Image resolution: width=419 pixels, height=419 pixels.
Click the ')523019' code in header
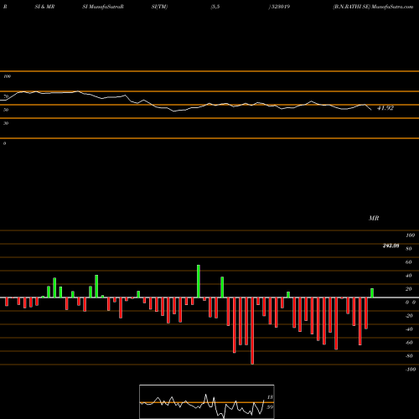coord(279,7)
